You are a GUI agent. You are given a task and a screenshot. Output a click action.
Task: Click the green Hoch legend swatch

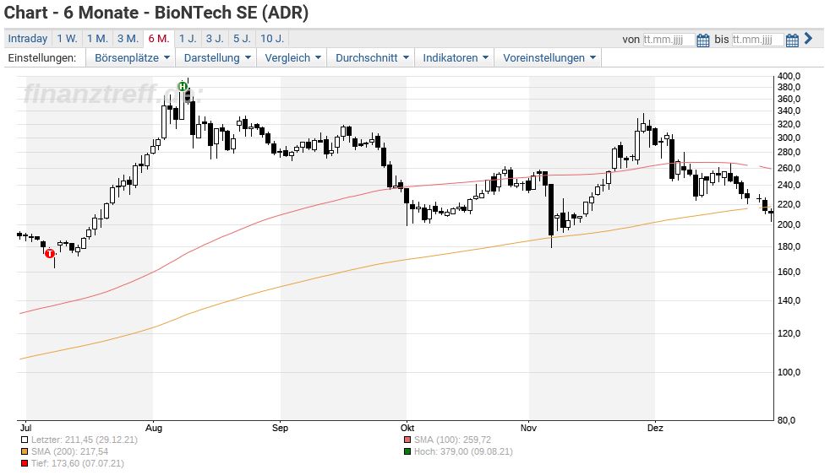coord(407,451)
